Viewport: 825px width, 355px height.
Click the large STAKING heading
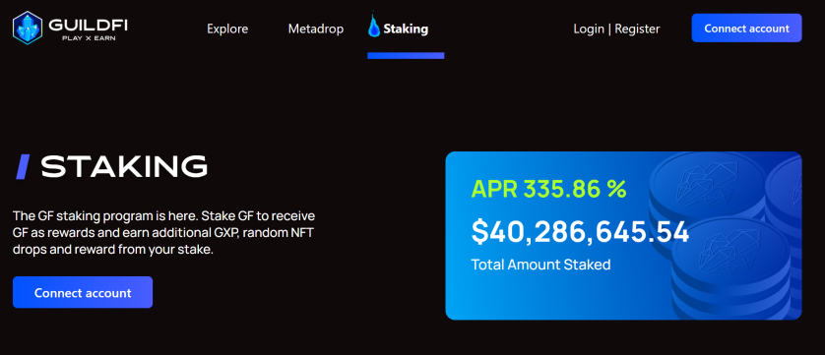click(x=124, y=167)
